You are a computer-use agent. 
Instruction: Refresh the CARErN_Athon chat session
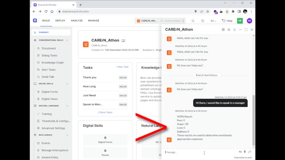tap(235, 30)
